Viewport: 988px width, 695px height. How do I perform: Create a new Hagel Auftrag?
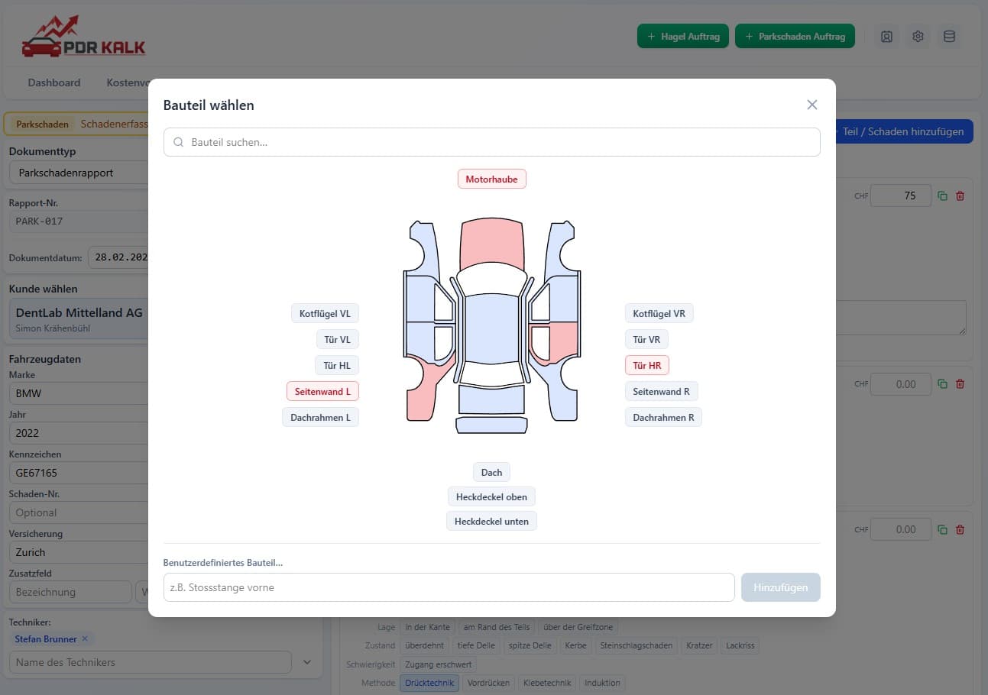tap(682, 37)
